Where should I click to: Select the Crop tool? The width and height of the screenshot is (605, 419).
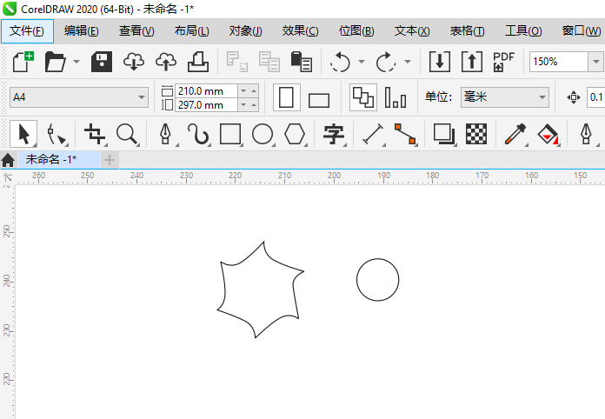95,134
